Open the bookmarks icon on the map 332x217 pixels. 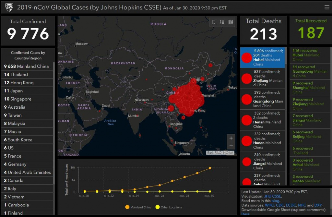[x=214, y=22]
